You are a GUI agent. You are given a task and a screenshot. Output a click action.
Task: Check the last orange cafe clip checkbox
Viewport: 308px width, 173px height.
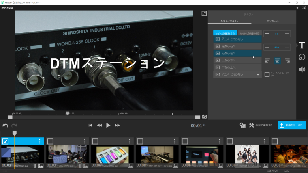pos(275,141)
